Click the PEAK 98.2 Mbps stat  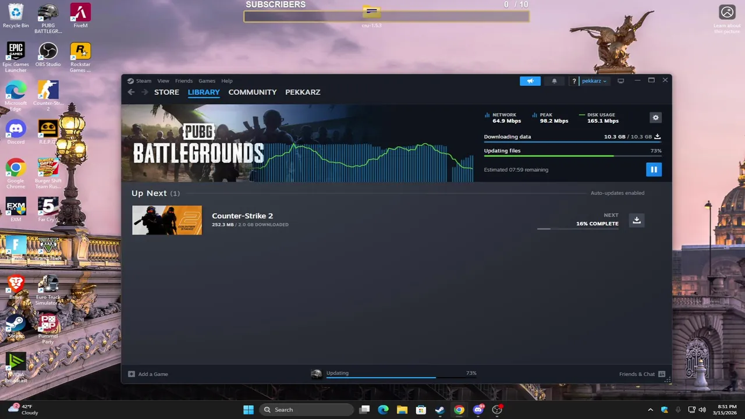(x=550, y=118)
